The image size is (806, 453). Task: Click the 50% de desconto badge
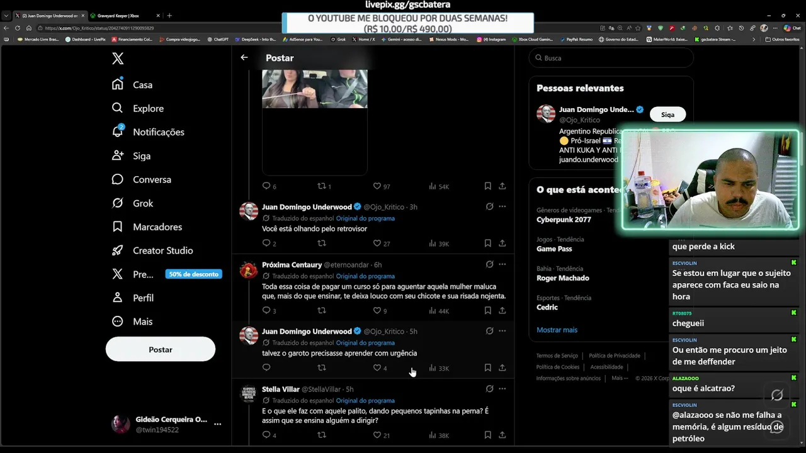point(193,274)
